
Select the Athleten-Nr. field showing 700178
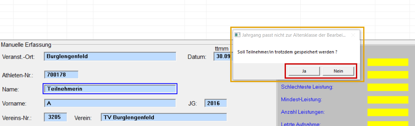point(61,75)
